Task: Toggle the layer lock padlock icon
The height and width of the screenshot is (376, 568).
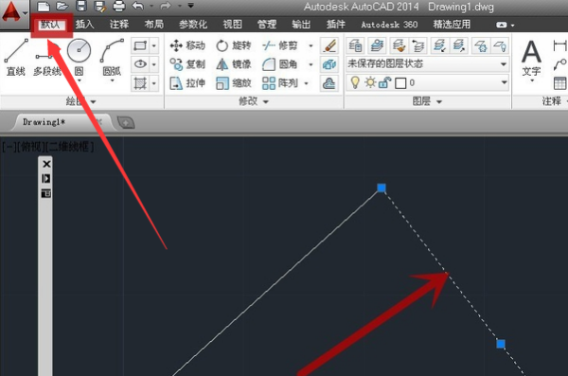Action: point(384,83)
